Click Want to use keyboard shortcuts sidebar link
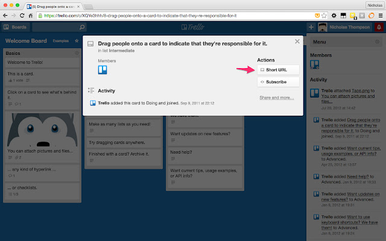Screen dimensions: 386x241 click(x=349, y=222)
